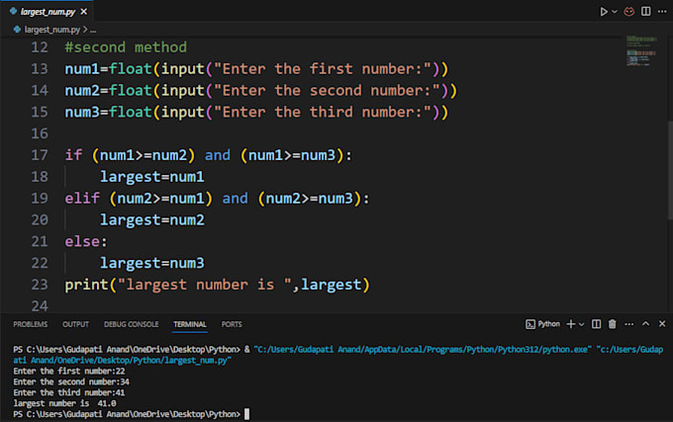This screenshot has height=422, width=673.
Task: Maximize the panel size with chevron
Action: (645, 323)
